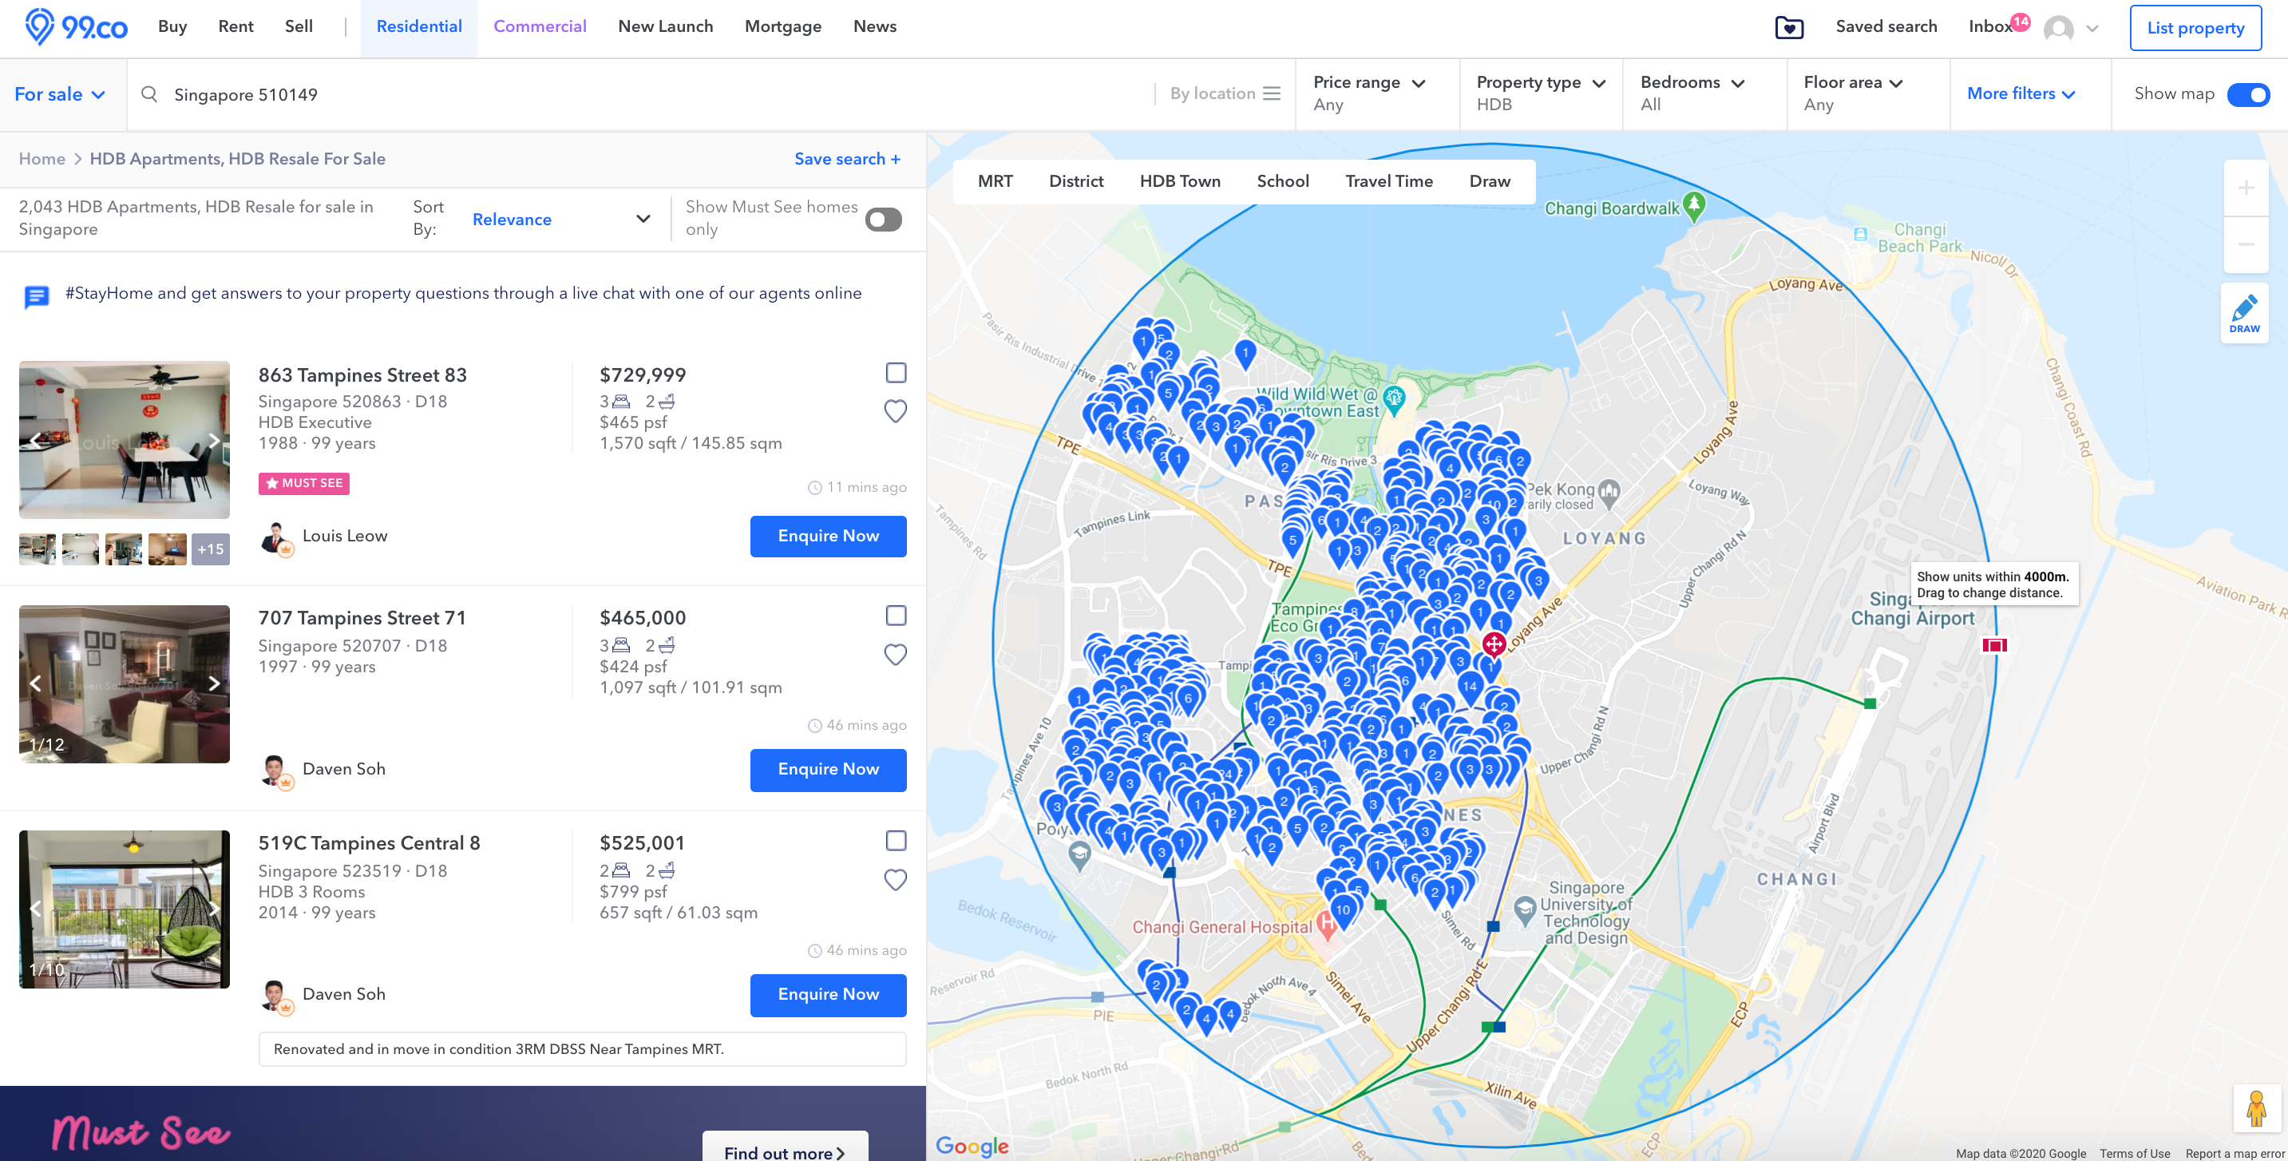Image resolution: width=2288 pixels, height=1161 pixels.
Task: Select the School map tab
Action: click(x=1283, y=181)
